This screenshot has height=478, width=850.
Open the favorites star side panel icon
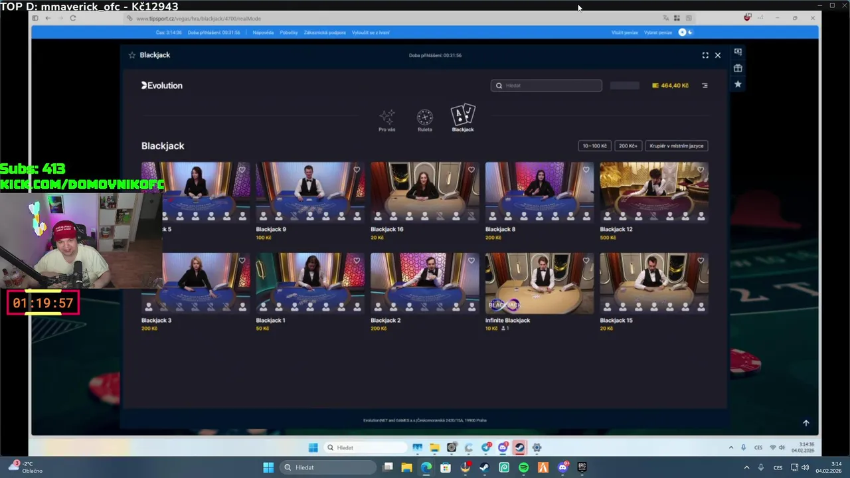pyautogui.click(x=738, y=84)
